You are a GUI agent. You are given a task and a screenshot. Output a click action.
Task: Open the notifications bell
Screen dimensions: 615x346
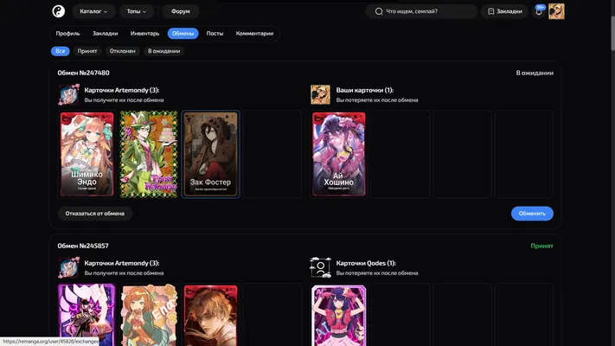539,11
